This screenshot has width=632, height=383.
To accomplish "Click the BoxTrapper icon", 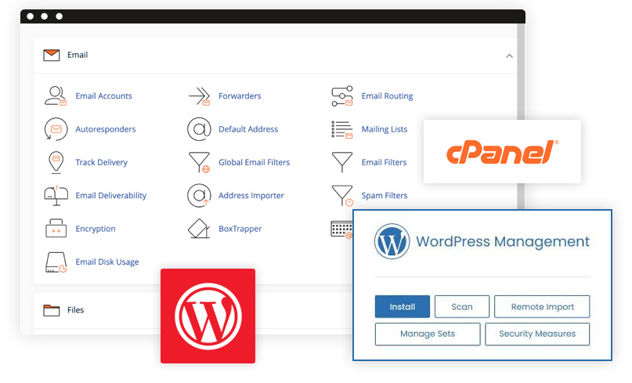I will pos(199,229).
